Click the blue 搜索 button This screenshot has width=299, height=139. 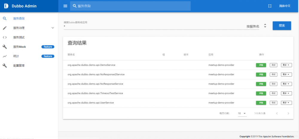click(282, 26)
